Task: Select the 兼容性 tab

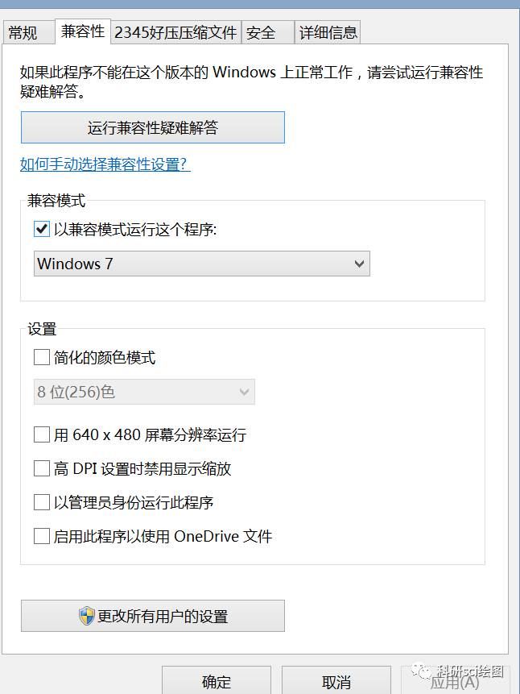Action: (x=82, y=31)
